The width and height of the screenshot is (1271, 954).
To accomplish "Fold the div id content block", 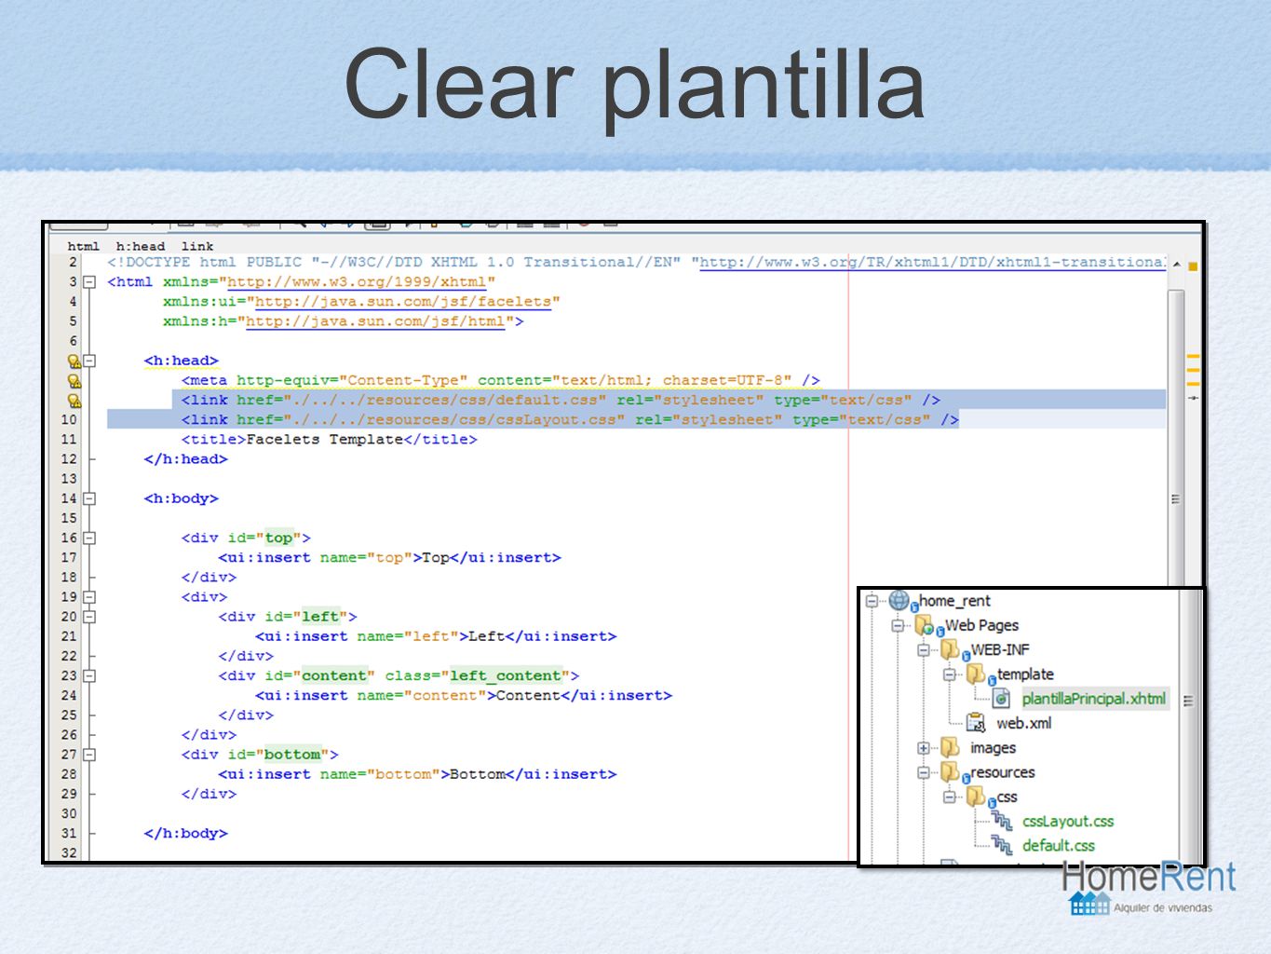I will pyautogui.click(x=89, y=676).
